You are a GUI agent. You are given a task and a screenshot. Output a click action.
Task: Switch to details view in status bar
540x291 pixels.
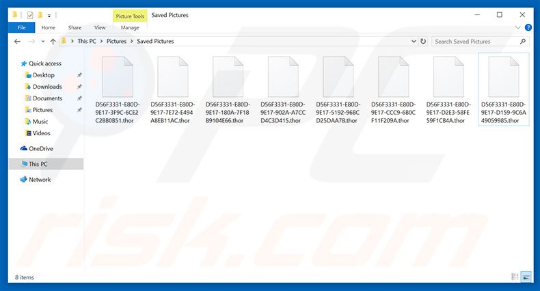click(515, 277)
